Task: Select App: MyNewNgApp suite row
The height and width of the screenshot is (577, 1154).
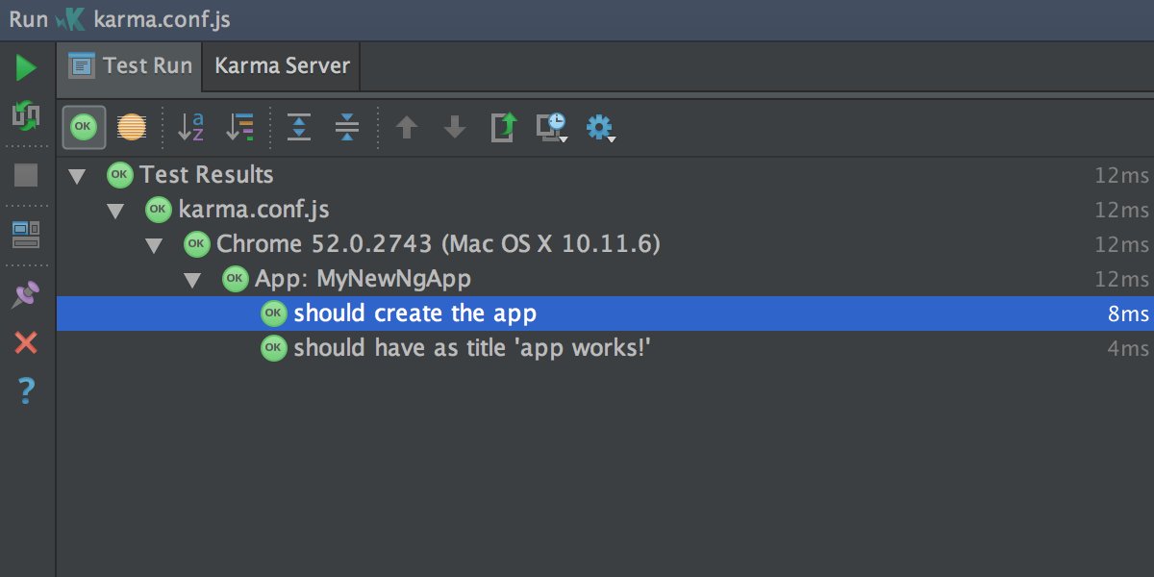Action: tap(605, 279)
